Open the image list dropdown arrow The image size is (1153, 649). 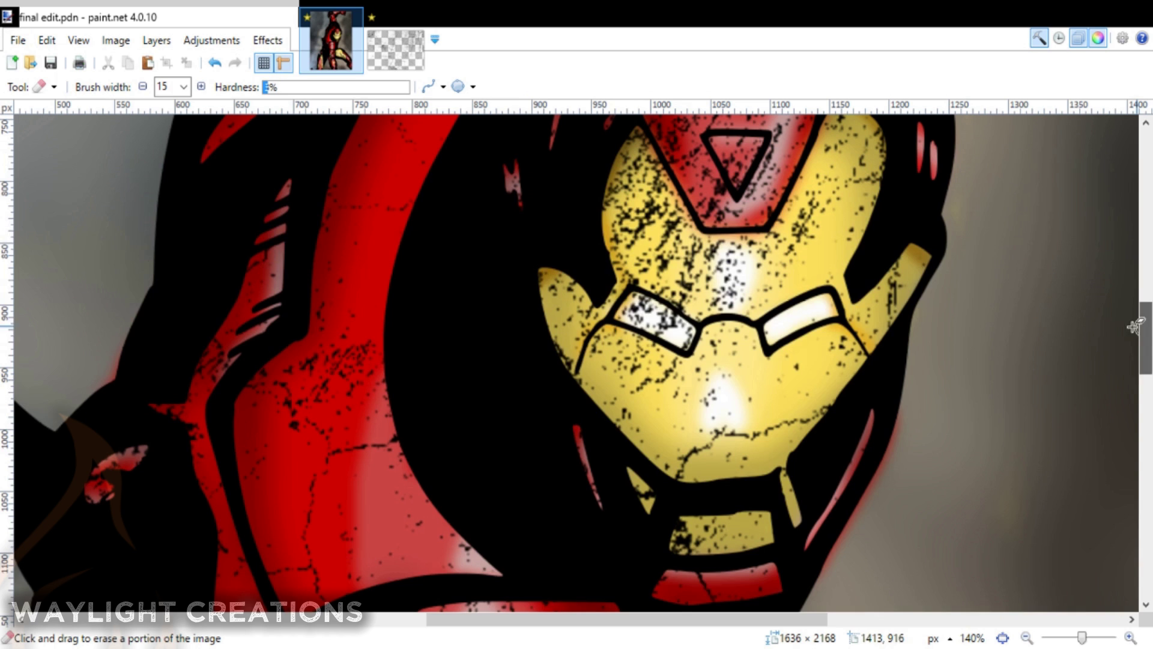pyautogui.click(x=435, y=40)
